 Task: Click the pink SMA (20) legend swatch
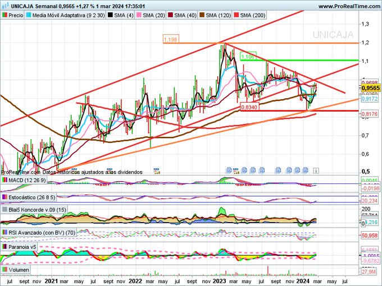pos(139,15)
